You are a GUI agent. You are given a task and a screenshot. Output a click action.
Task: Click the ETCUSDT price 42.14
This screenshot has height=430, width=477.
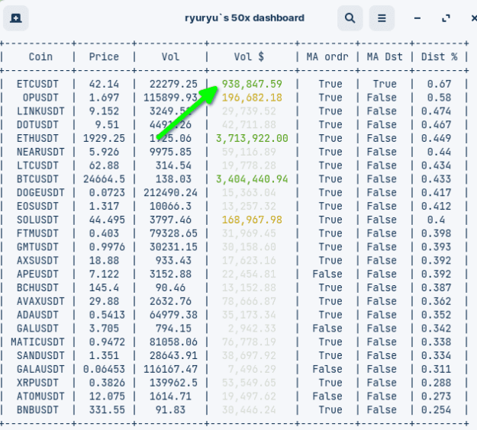(104, 84)
